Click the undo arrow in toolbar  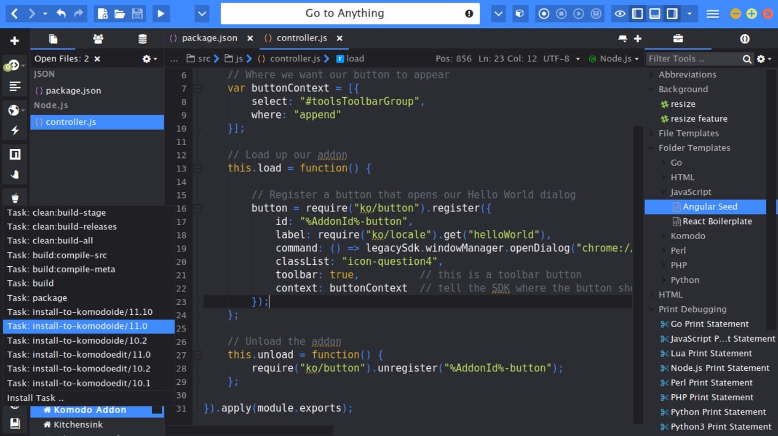click(61, 14)
